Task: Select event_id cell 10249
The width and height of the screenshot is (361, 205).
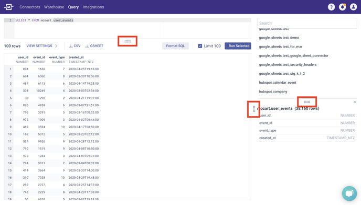Action: 40,90
